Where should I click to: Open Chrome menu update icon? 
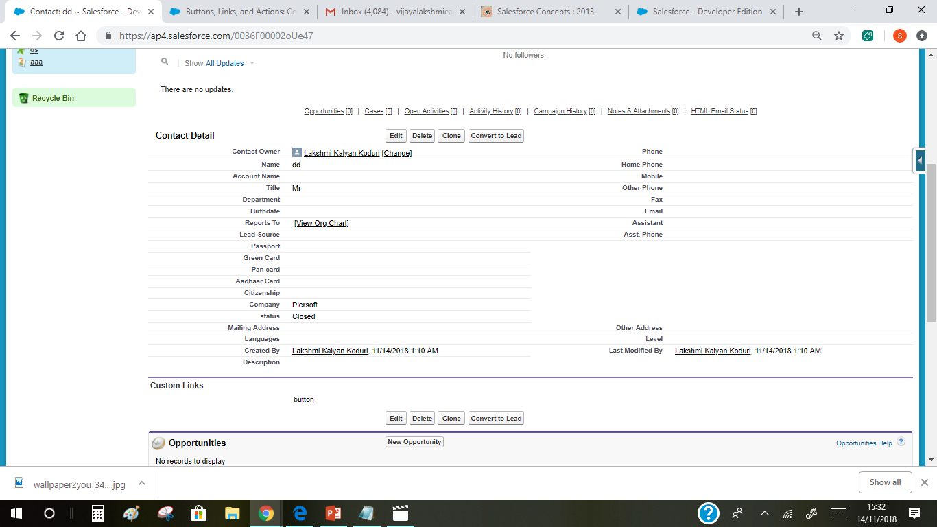pyautogui.click(x=922, y=36)
